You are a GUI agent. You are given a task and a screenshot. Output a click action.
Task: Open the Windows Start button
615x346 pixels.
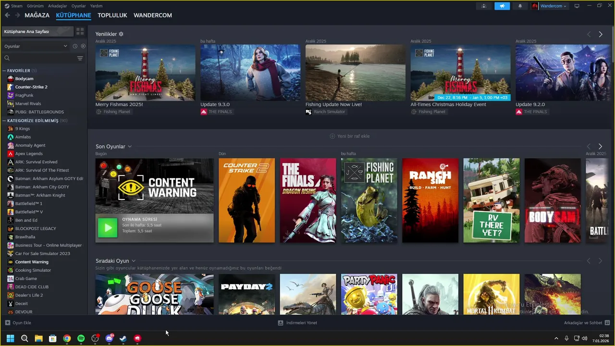click(x=10, y=338)
